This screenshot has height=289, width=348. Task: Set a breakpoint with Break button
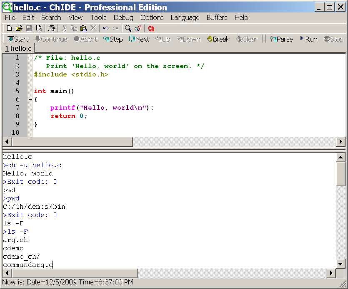click(218, 39)
